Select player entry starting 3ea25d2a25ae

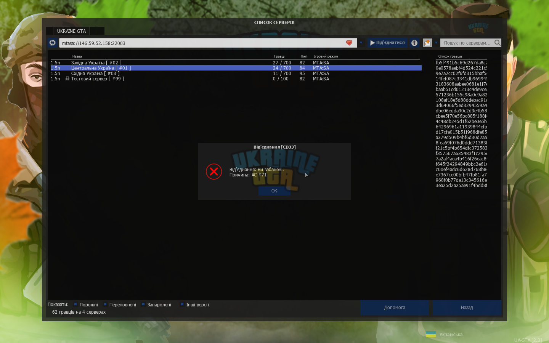pyautogui.click(x=461, y=185)
